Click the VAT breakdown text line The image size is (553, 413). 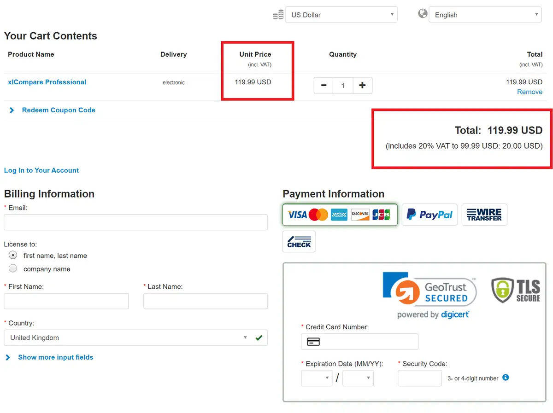click(464, 146)
